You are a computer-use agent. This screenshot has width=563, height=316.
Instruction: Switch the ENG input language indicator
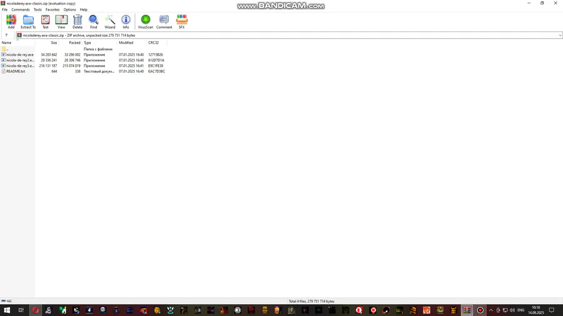tap(520, 310)
